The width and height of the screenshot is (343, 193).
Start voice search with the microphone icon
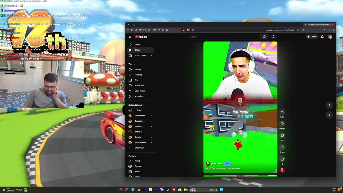273,37
